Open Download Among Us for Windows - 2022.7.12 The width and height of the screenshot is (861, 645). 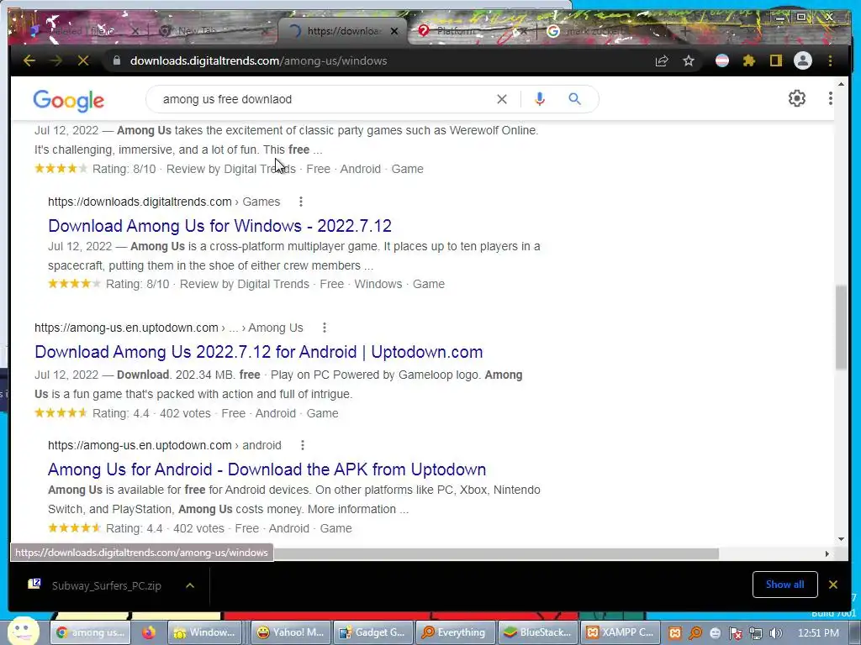click(219, 226)
